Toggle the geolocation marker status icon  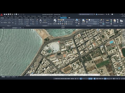95,79
